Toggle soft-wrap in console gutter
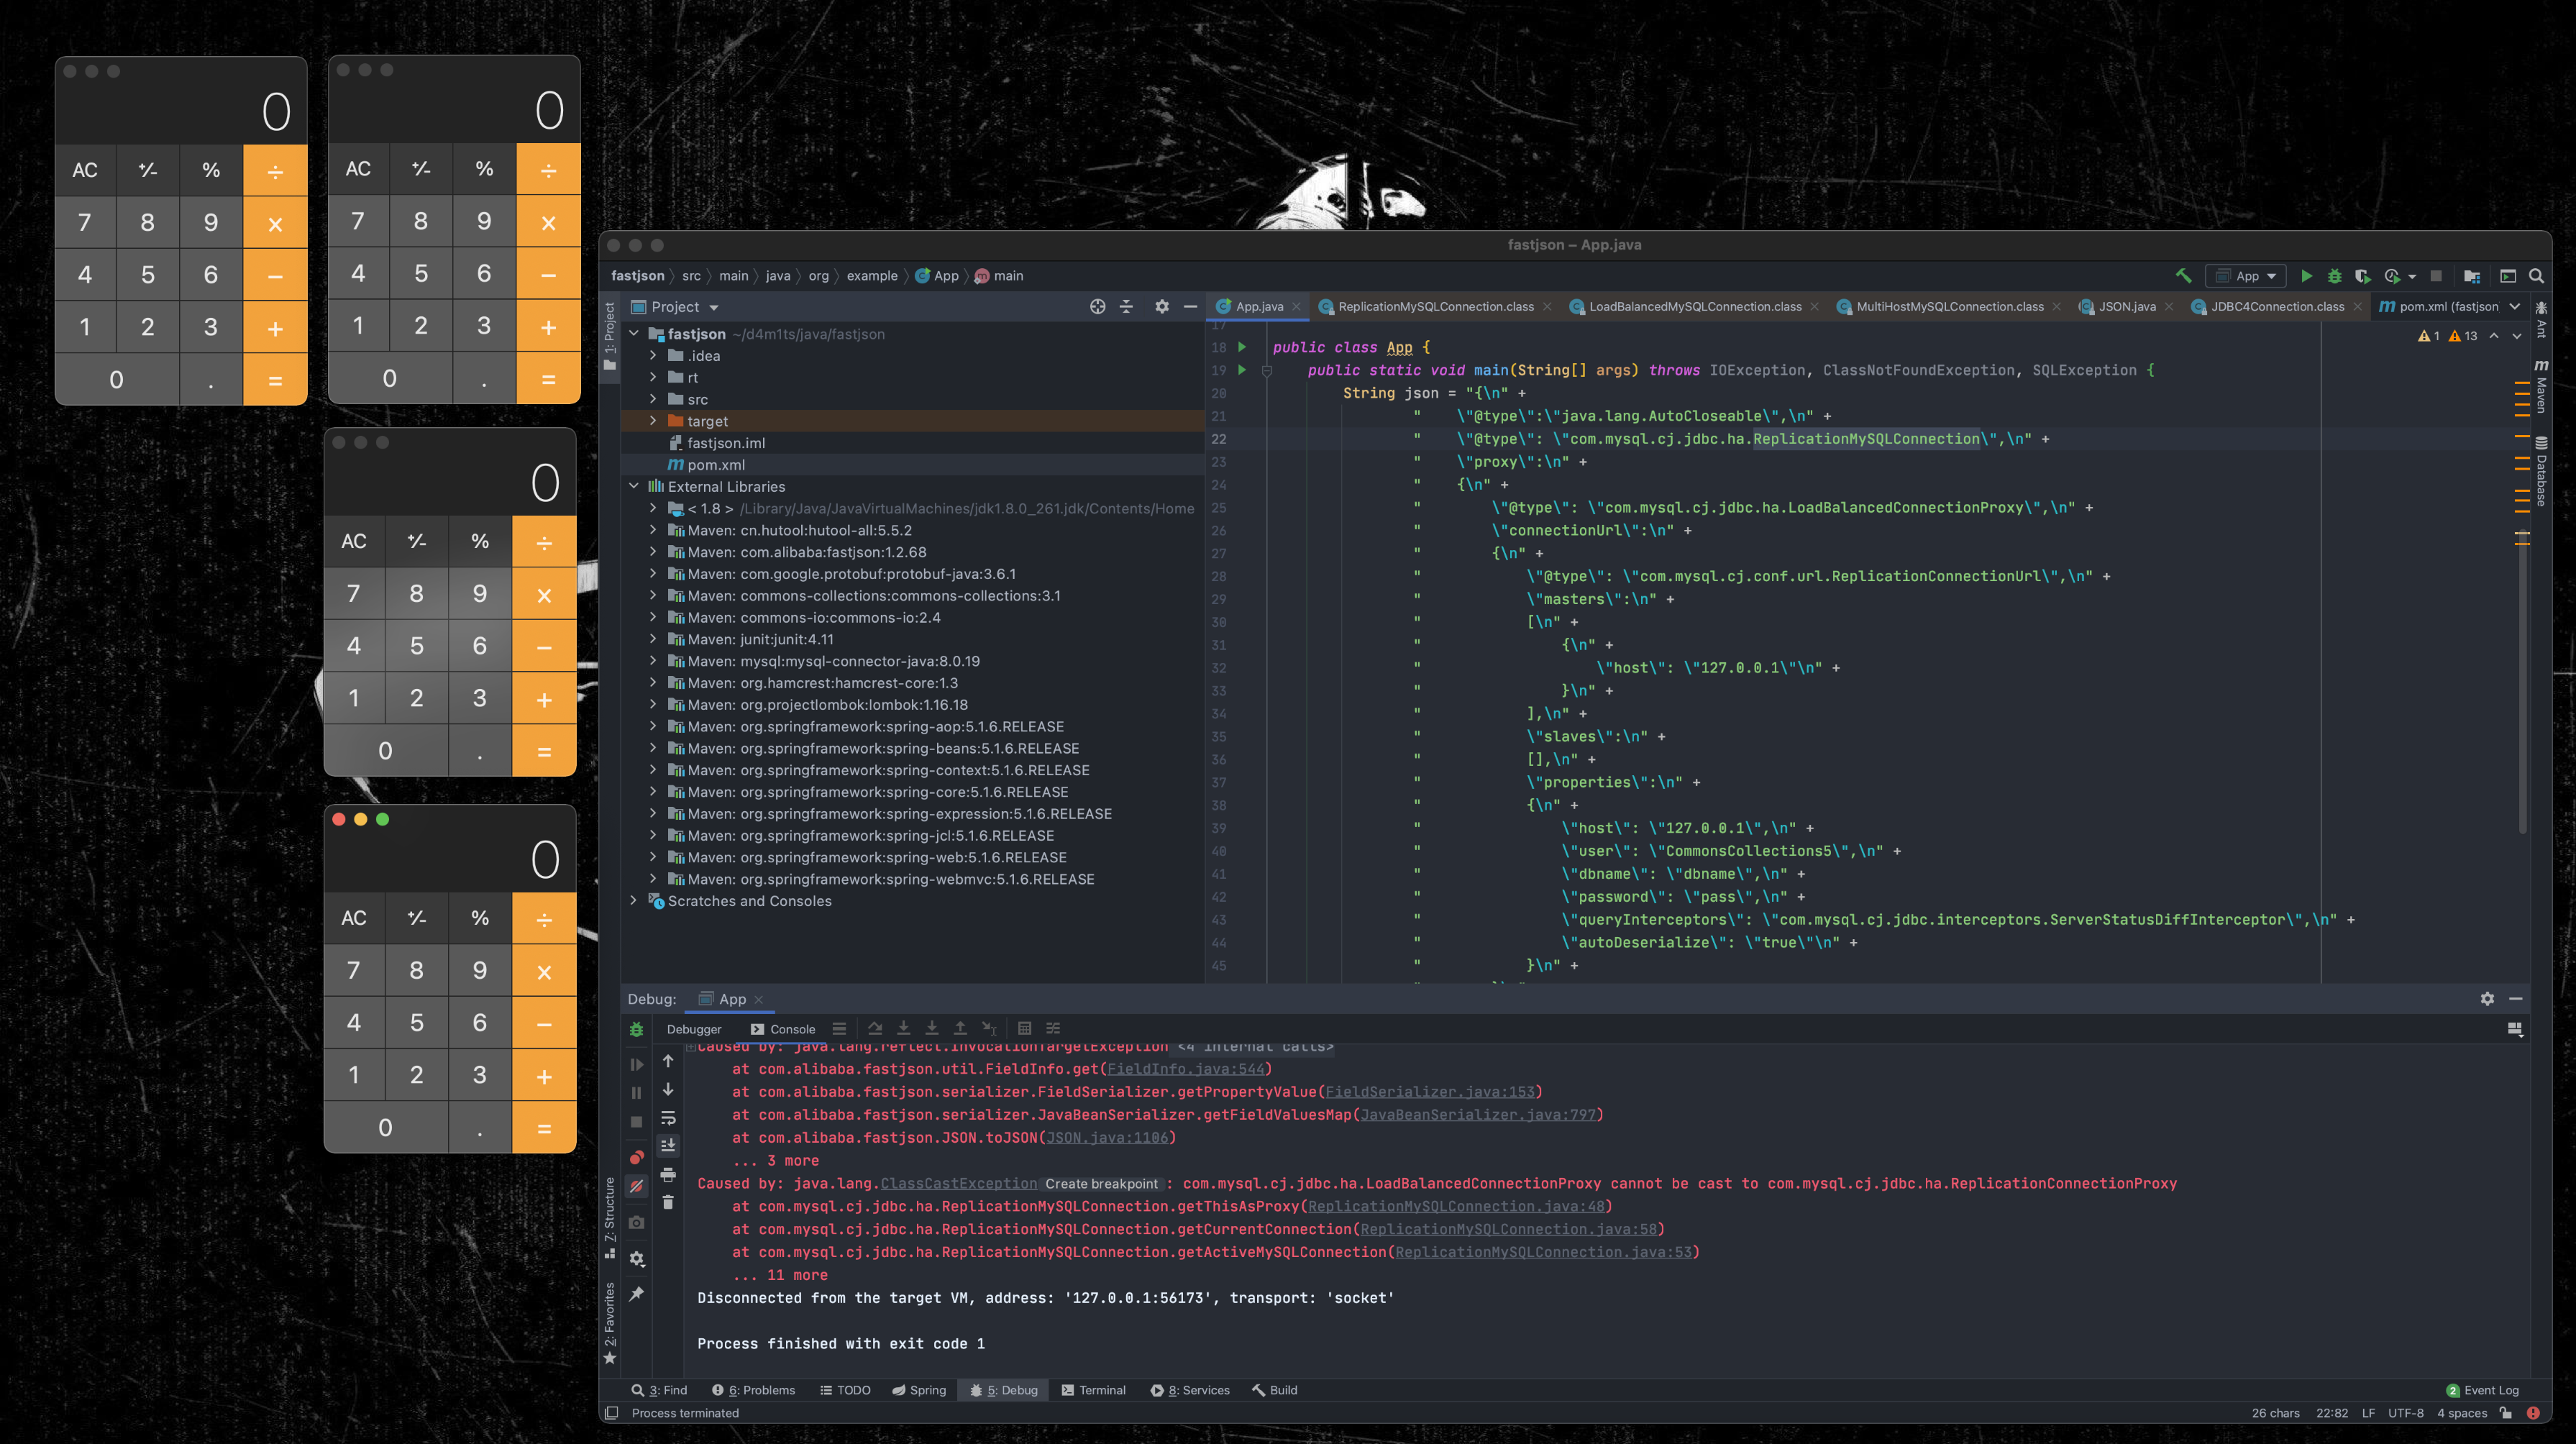Viewport: 2576px width, 1444px height. pyautogui.click(x=668, y=1118)
